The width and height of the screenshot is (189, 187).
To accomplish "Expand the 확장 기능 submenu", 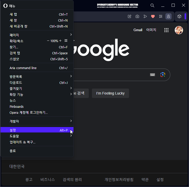I will pyautogui.click(x=37, y=95).
